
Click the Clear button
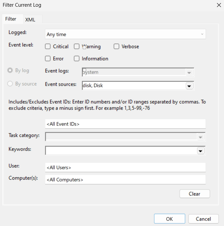pos(194,194)
